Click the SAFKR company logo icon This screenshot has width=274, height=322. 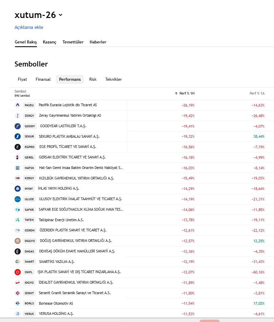pos(18,209)
